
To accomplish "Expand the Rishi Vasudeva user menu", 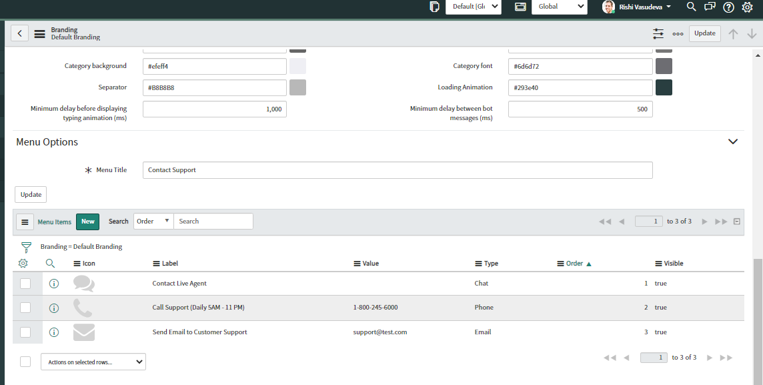I will point(645,7).
